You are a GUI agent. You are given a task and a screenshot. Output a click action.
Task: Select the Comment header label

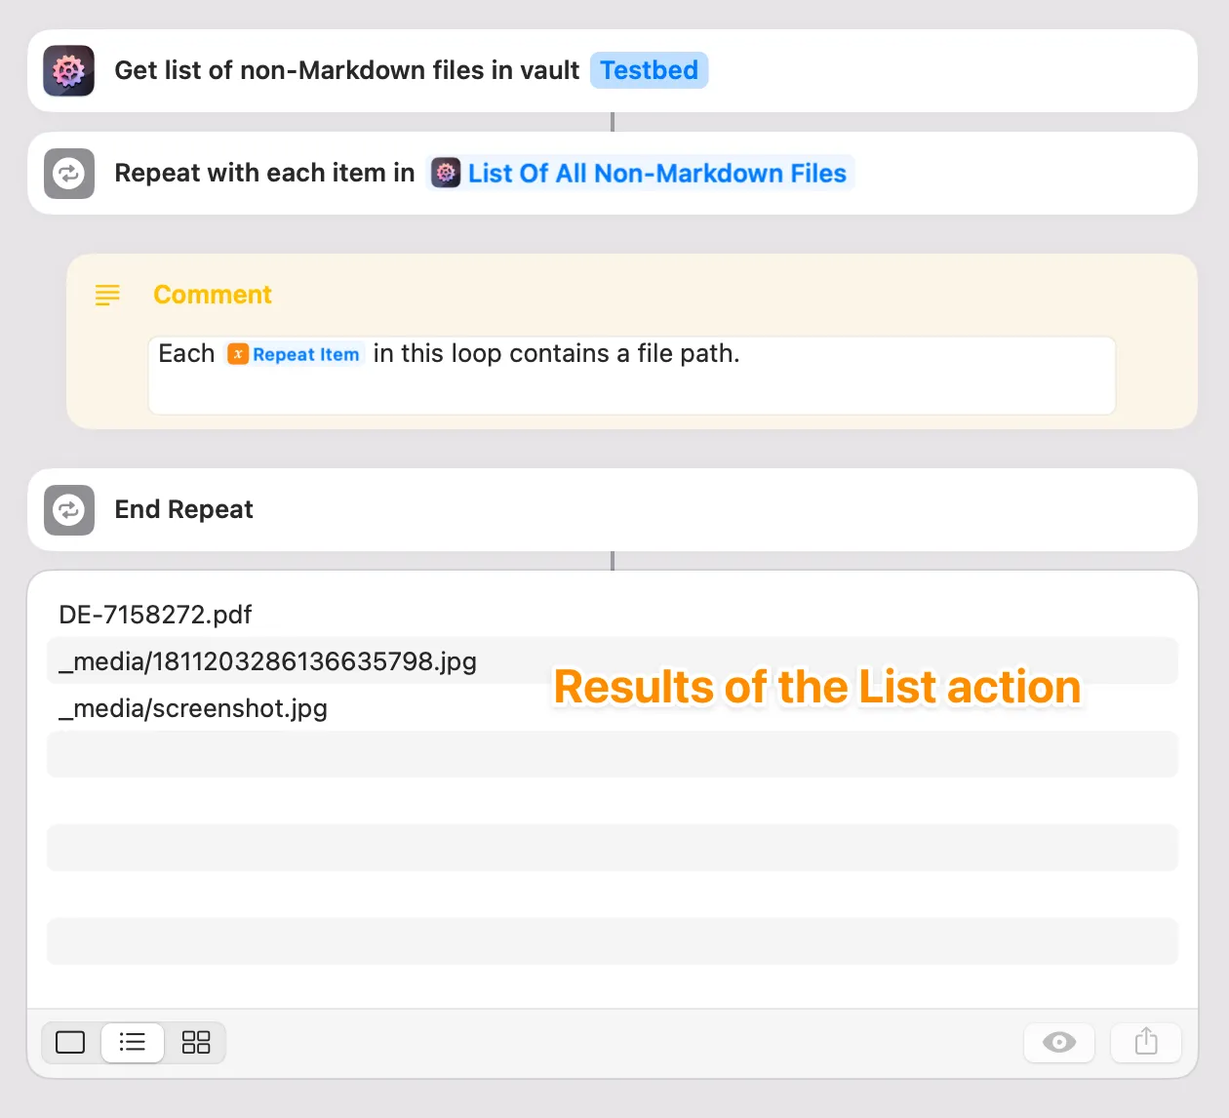pyautogui.click(x=212, y=295)
